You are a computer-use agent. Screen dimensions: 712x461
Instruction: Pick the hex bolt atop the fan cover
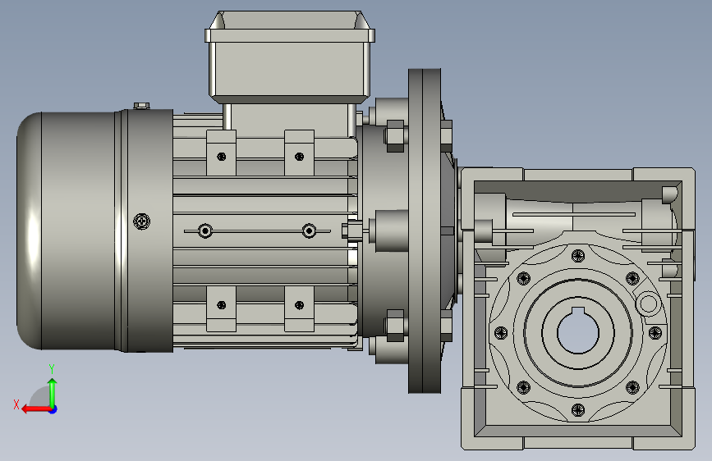click(x=142, y=106)
